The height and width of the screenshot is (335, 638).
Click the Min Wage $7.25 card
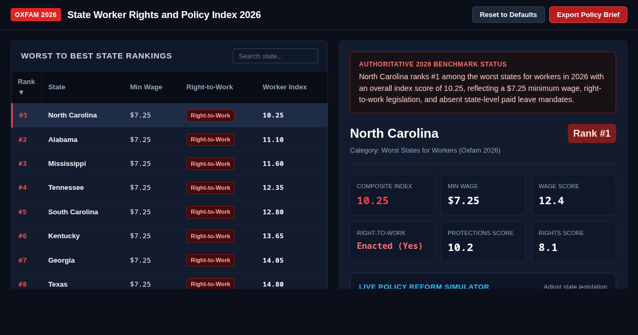(483, 195)
